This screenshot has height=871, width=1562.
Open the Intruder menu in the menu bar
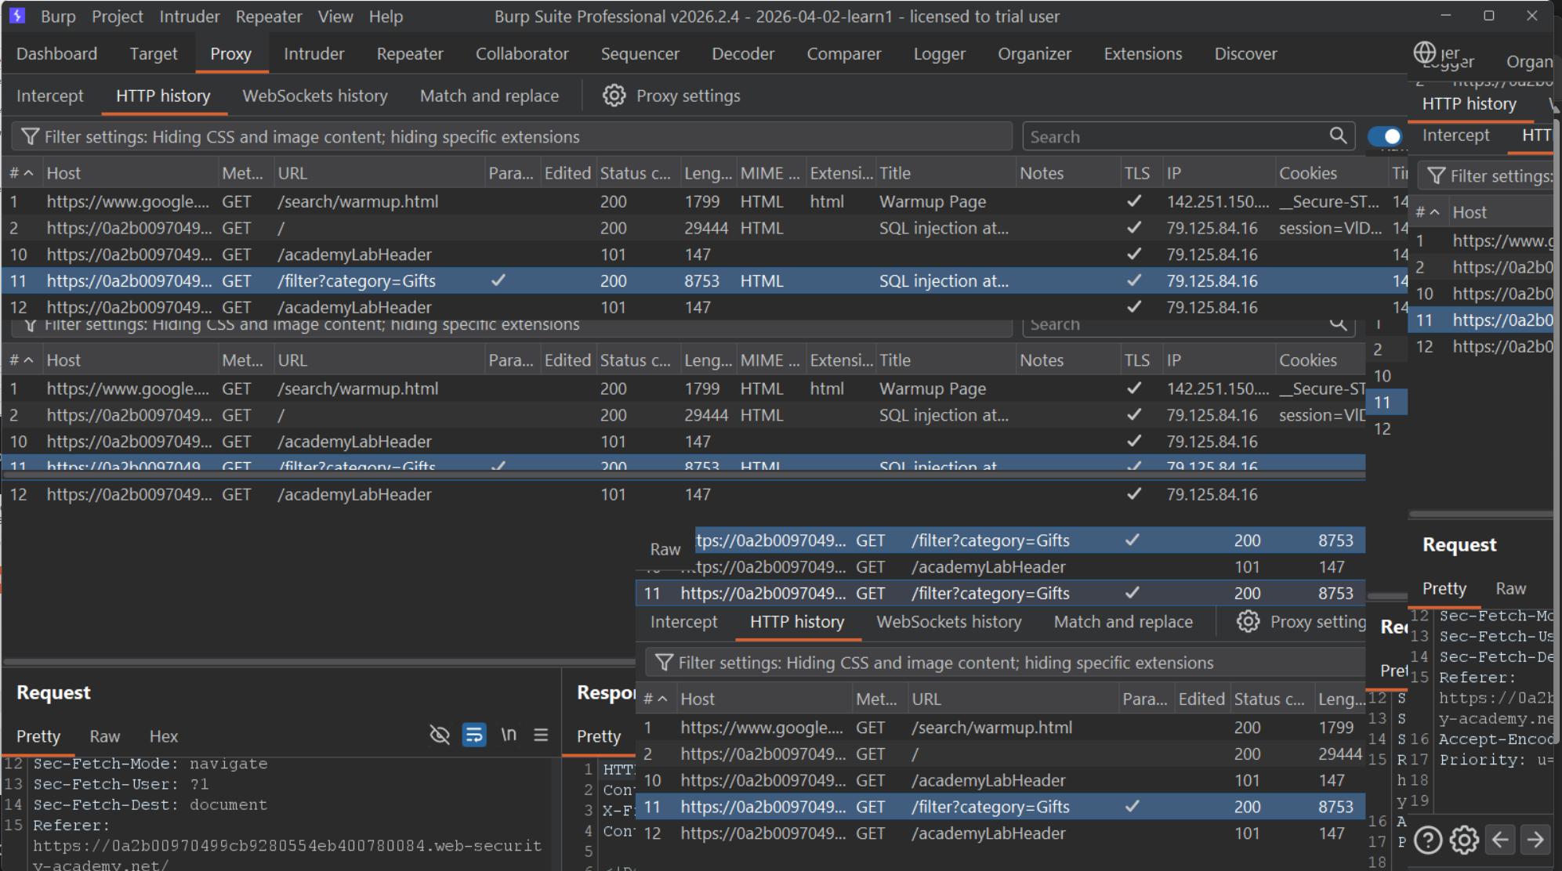(189, 16)
